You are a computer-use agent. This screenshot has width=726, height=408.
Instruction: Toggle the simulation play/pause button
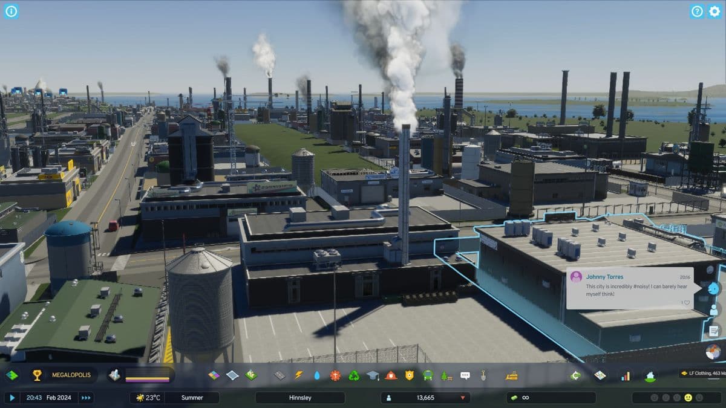click(x=11, y=398)
